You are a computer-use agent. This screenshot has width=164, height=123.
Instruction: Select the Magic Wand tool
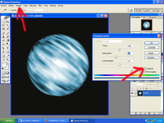point(7,25)
